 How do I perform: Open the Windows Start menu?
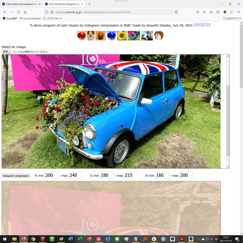[x=5, y=239]
